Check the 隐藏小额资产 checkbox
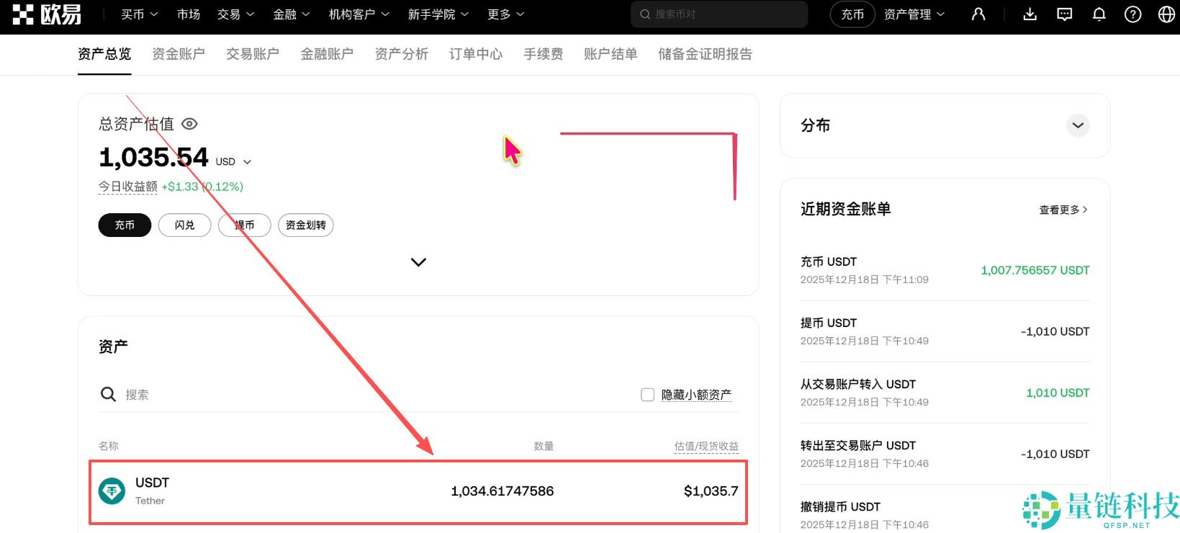This screenshot has width=1180, height=533. pos(647,395)
